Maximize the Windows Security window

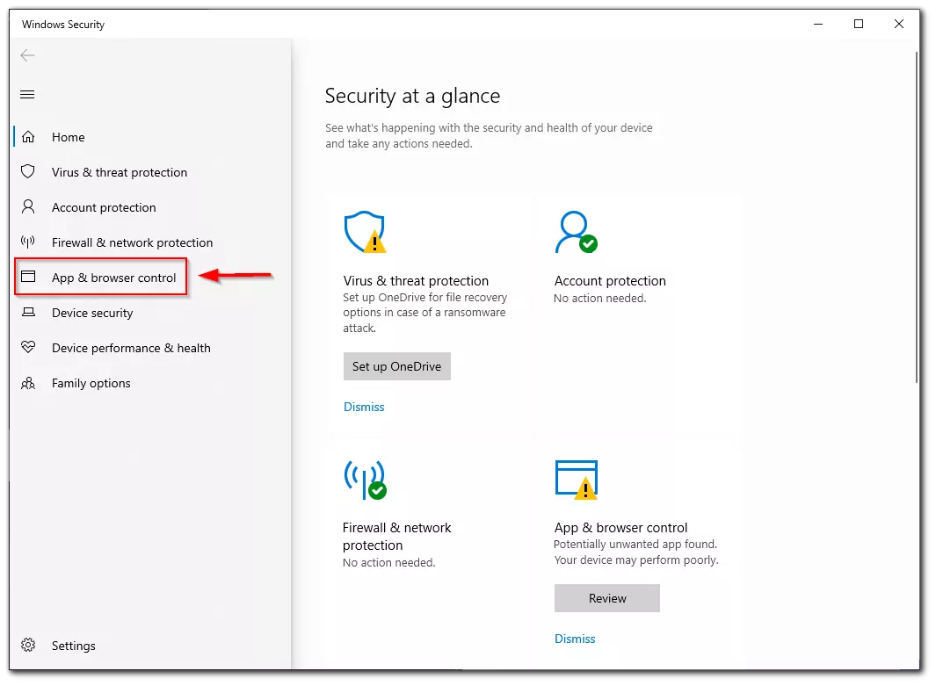[x=859, y=24]
